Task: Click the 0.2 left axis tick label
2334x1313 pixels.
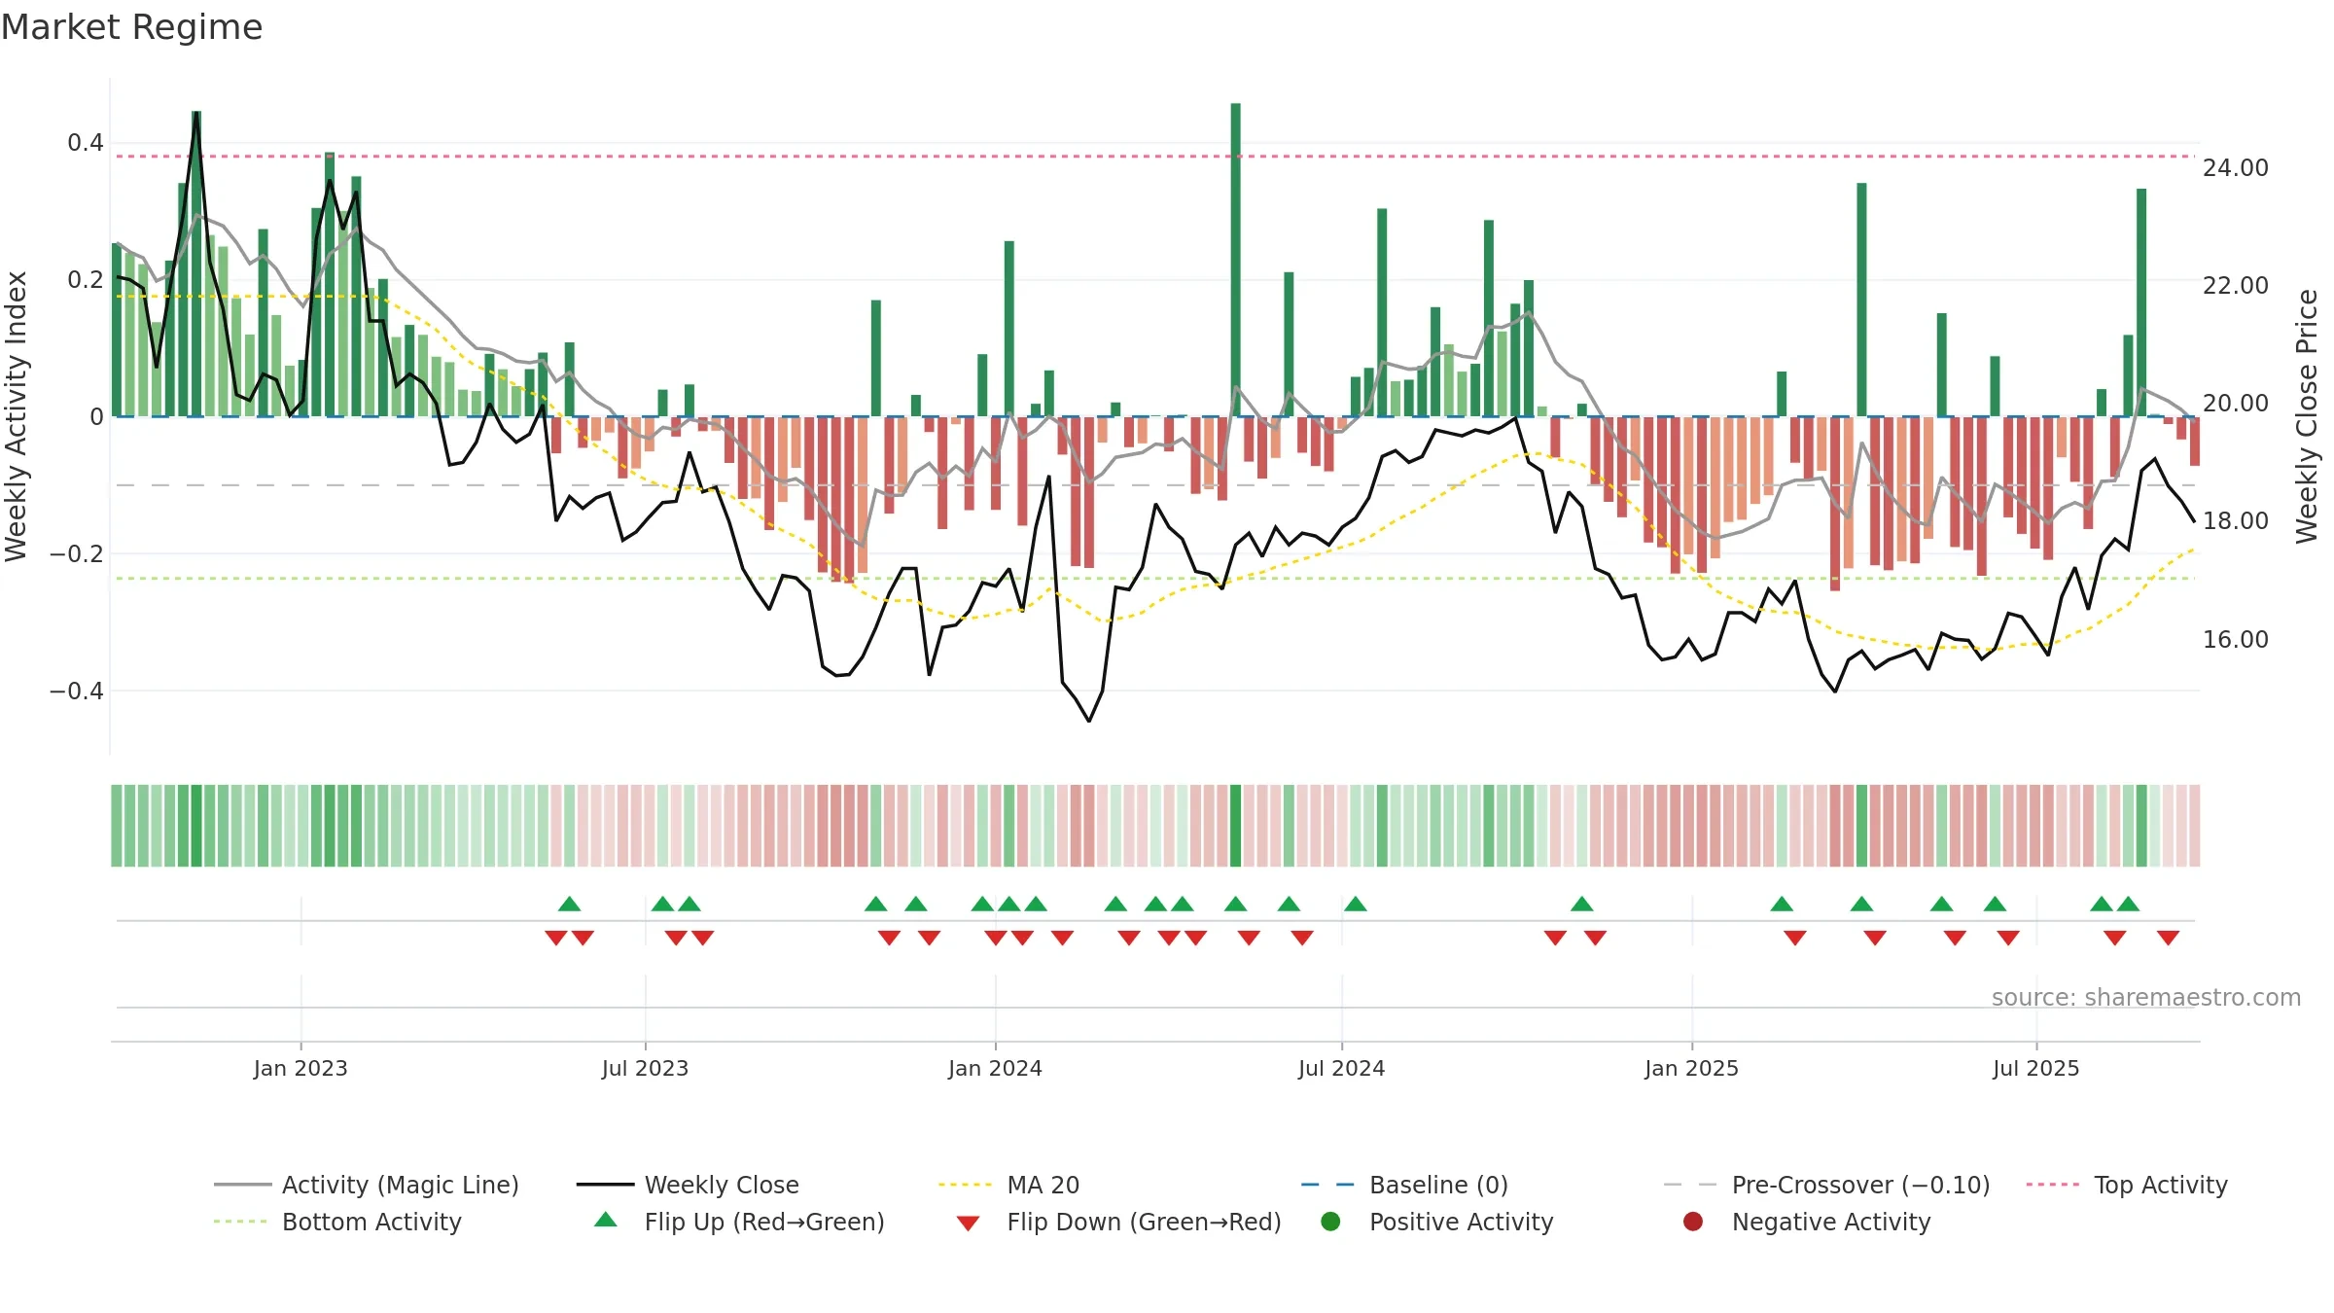Action: (x=86, y=280)
